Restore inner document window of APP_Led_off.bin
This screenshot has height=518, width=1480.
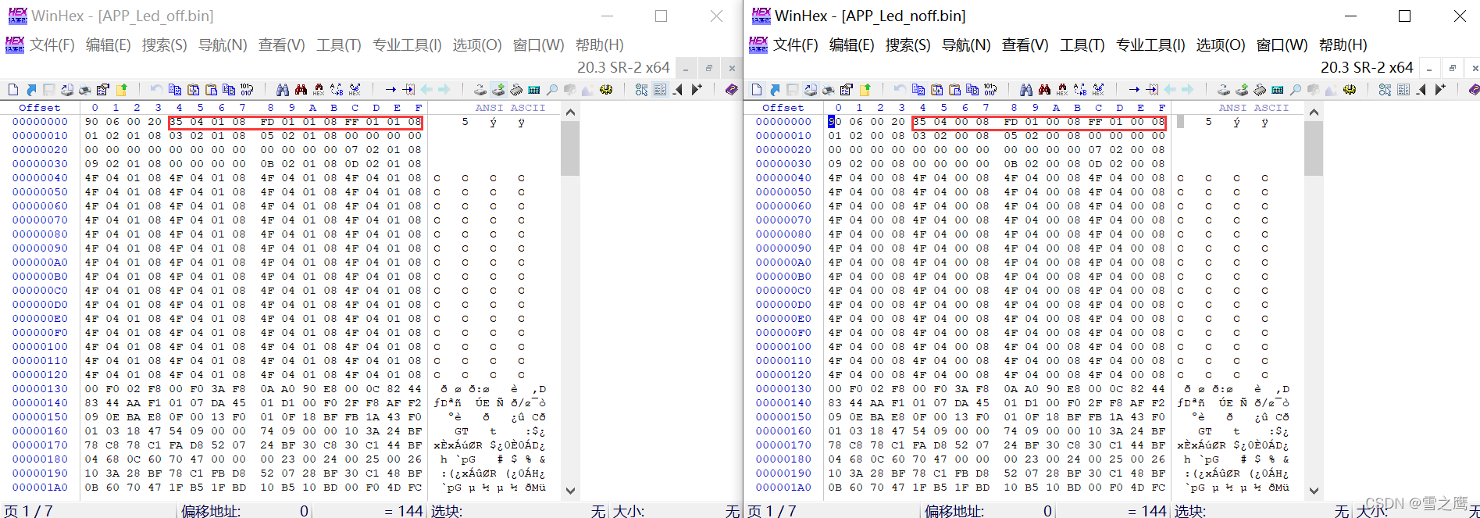click(708, 68)
